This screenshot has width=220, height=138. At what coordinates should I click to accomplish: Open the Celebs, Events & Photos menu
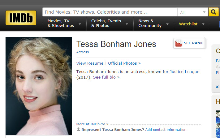(x=110, y=24)
